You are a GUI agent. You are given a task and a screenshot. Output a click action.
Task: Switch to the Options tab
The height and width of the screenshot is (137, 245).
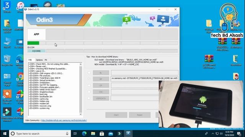(39, 60)
